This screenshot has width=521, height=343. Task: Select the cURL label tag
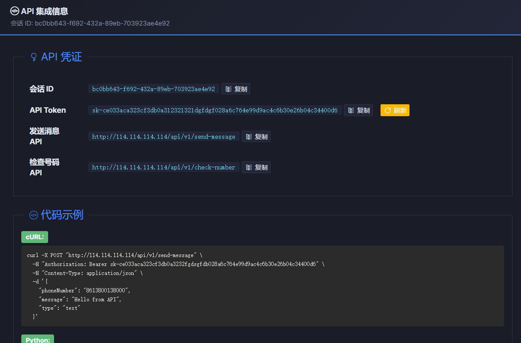pyautogui.click(x=35, y=237)
